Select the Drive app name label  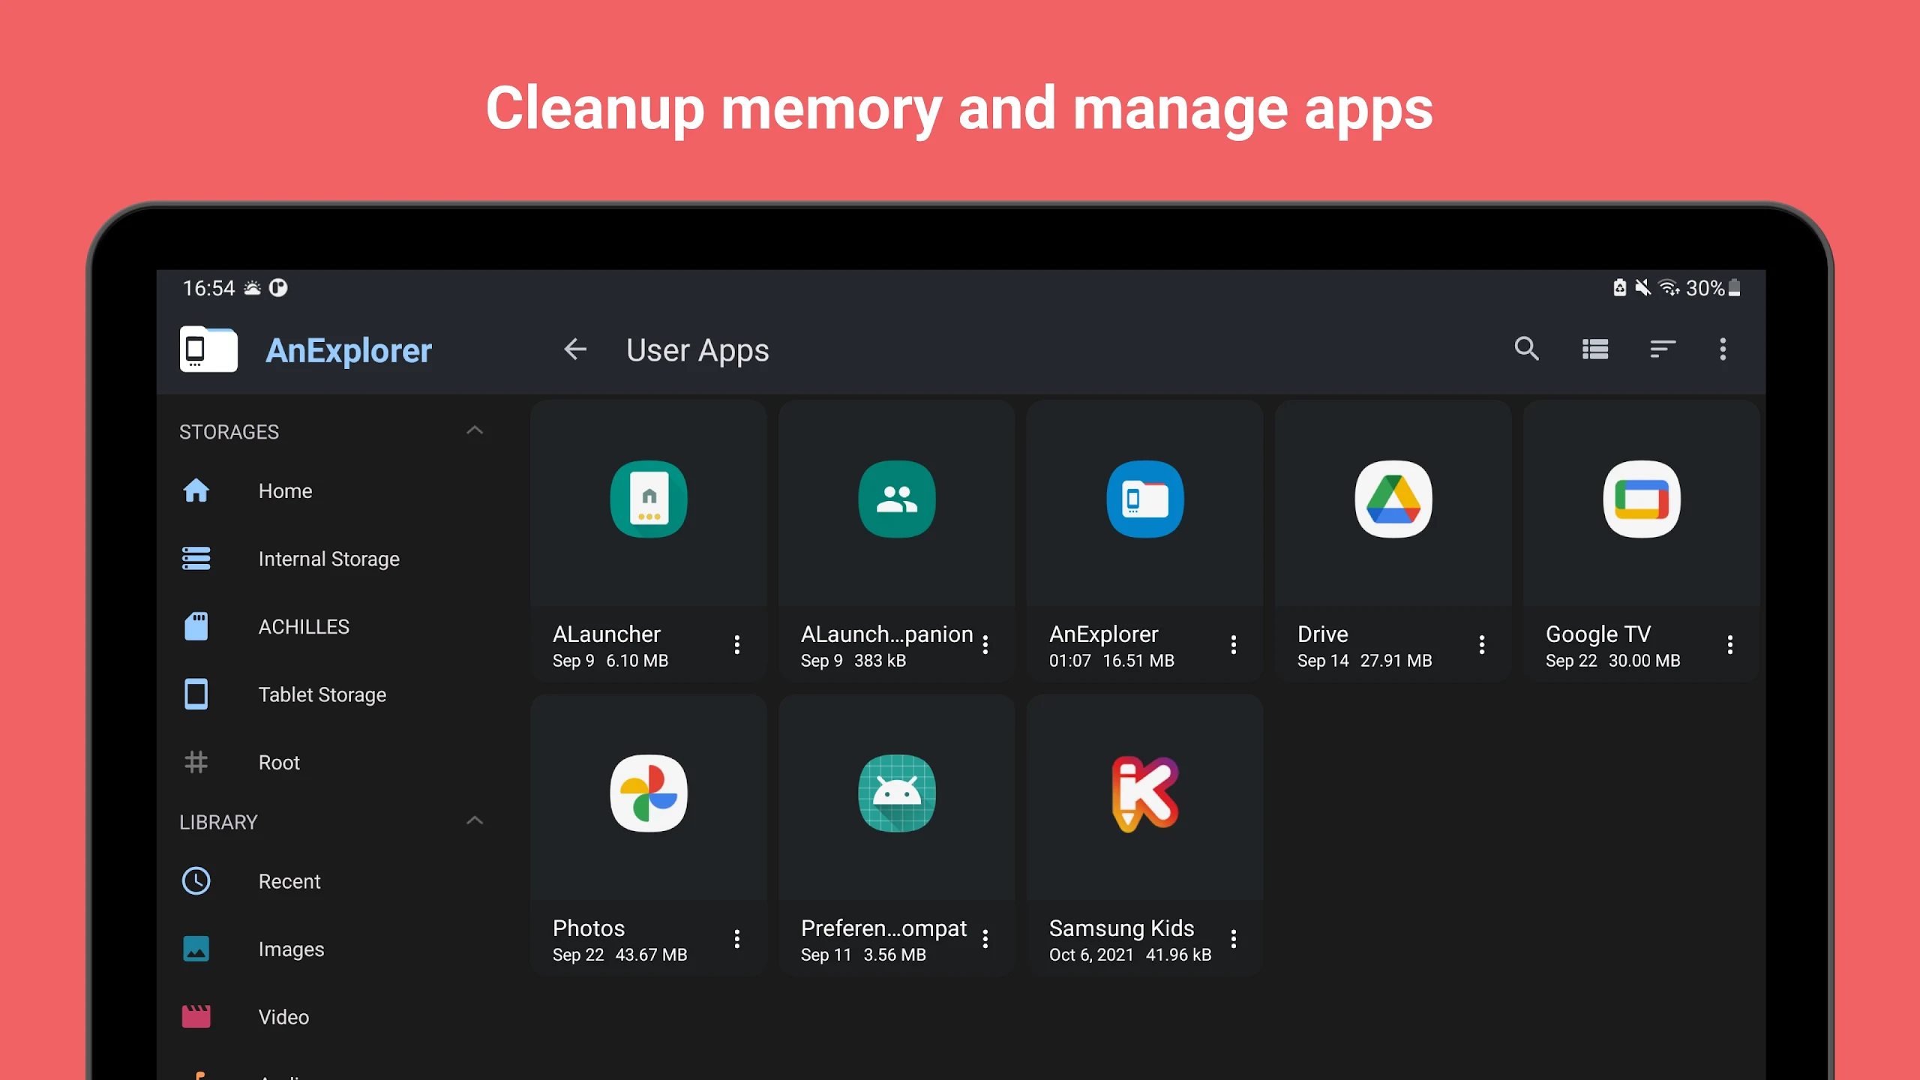[1323, 634]
